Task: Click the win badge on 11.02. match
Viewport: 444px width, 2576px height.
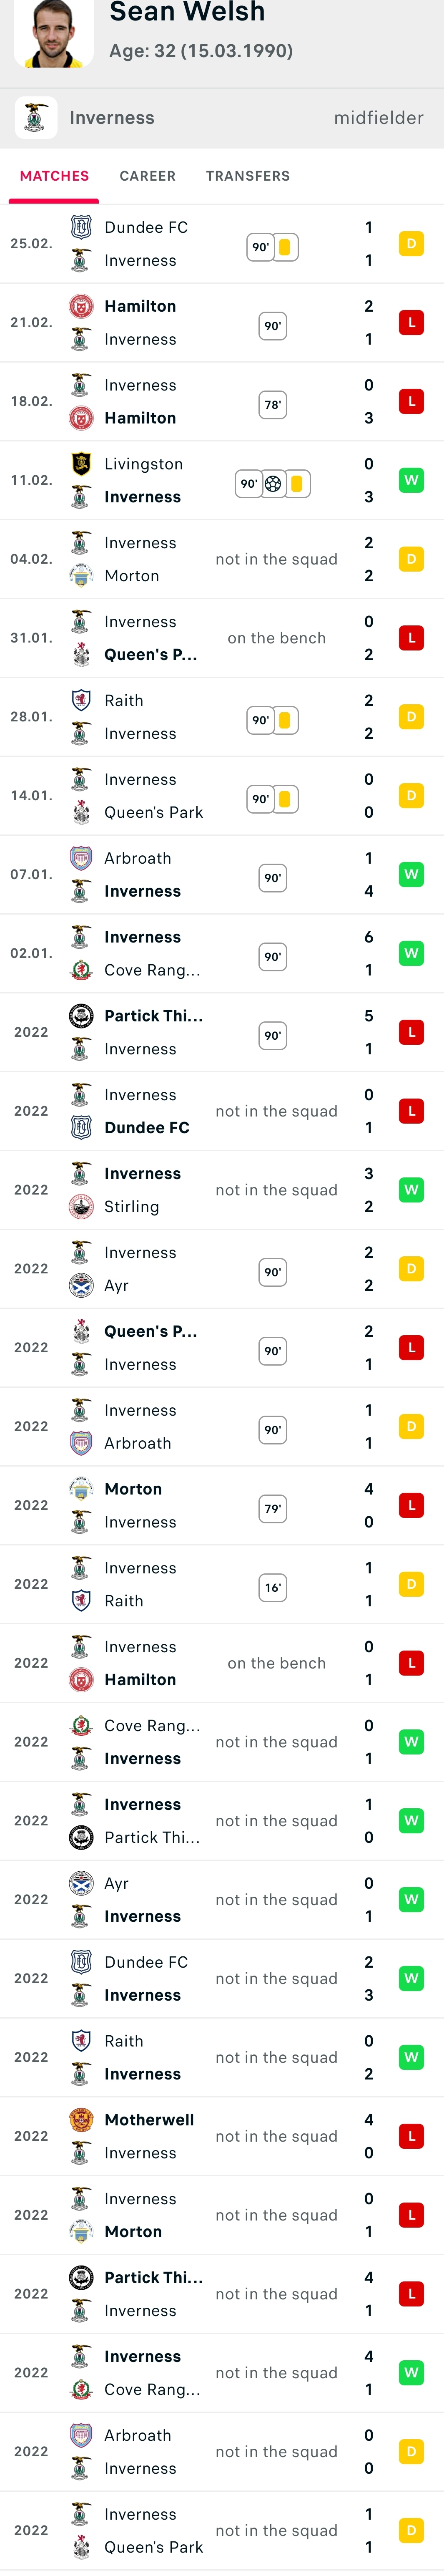Action: pyautogui.click(x=411, y=480)
